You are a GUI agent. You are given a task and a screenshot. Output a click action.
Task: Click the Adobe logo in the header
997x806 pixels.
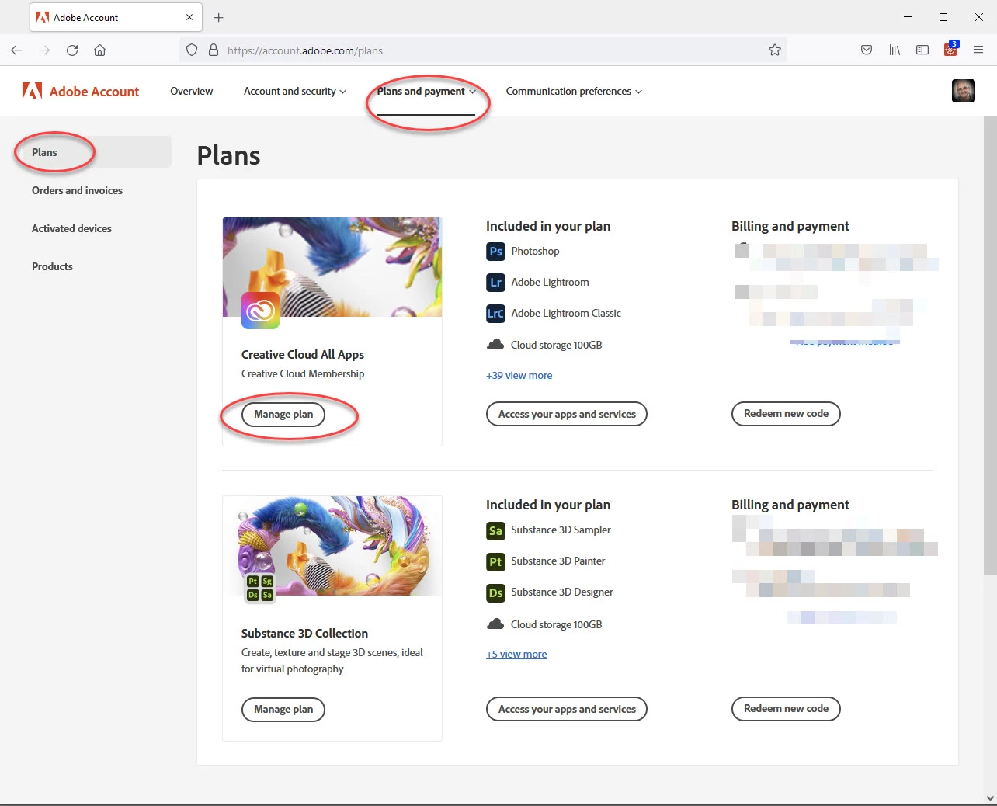[x=32, y=91]
